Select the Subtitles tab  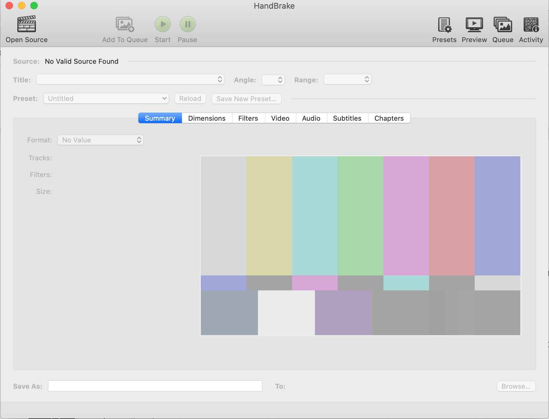click(347, 118)
